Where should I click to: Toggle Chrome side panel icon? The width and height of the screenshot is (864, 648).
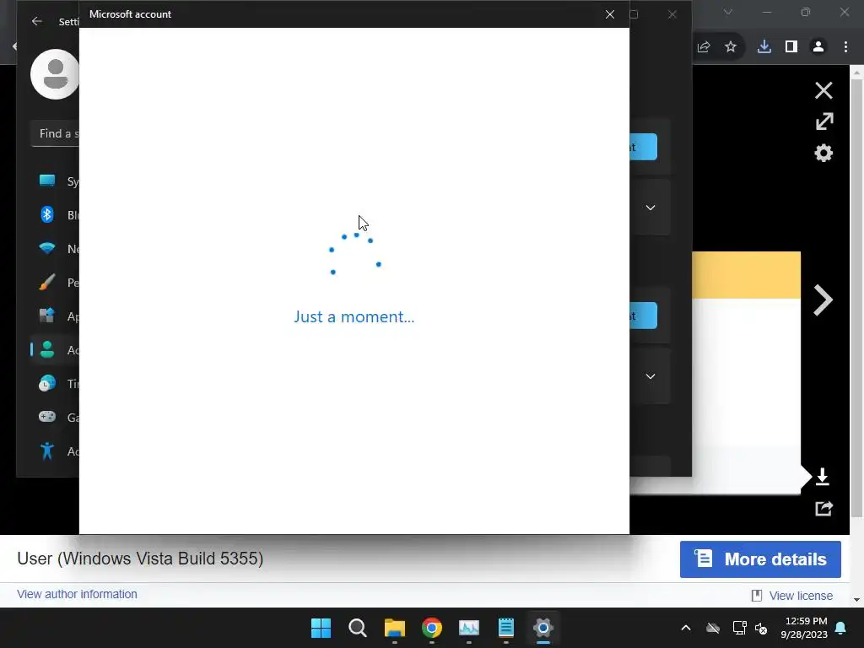(x=791, y=47)
